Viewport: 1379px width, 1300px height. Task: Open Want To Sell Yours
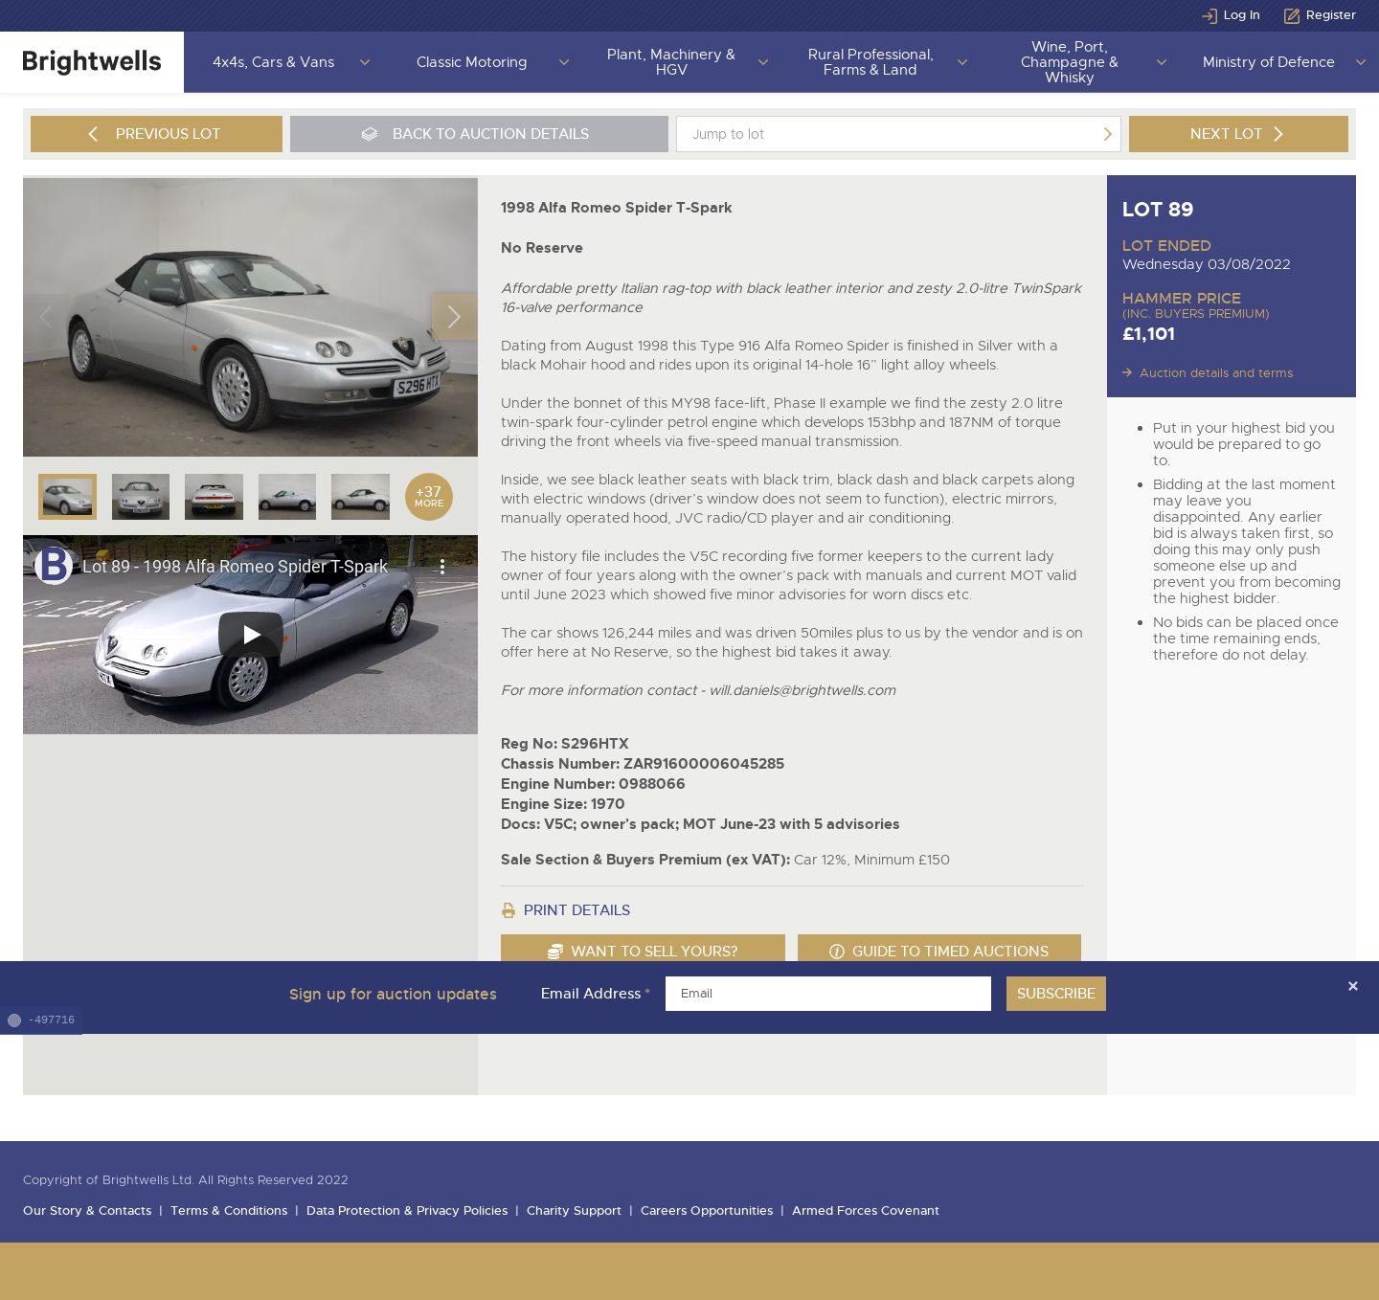coord(643,949)
